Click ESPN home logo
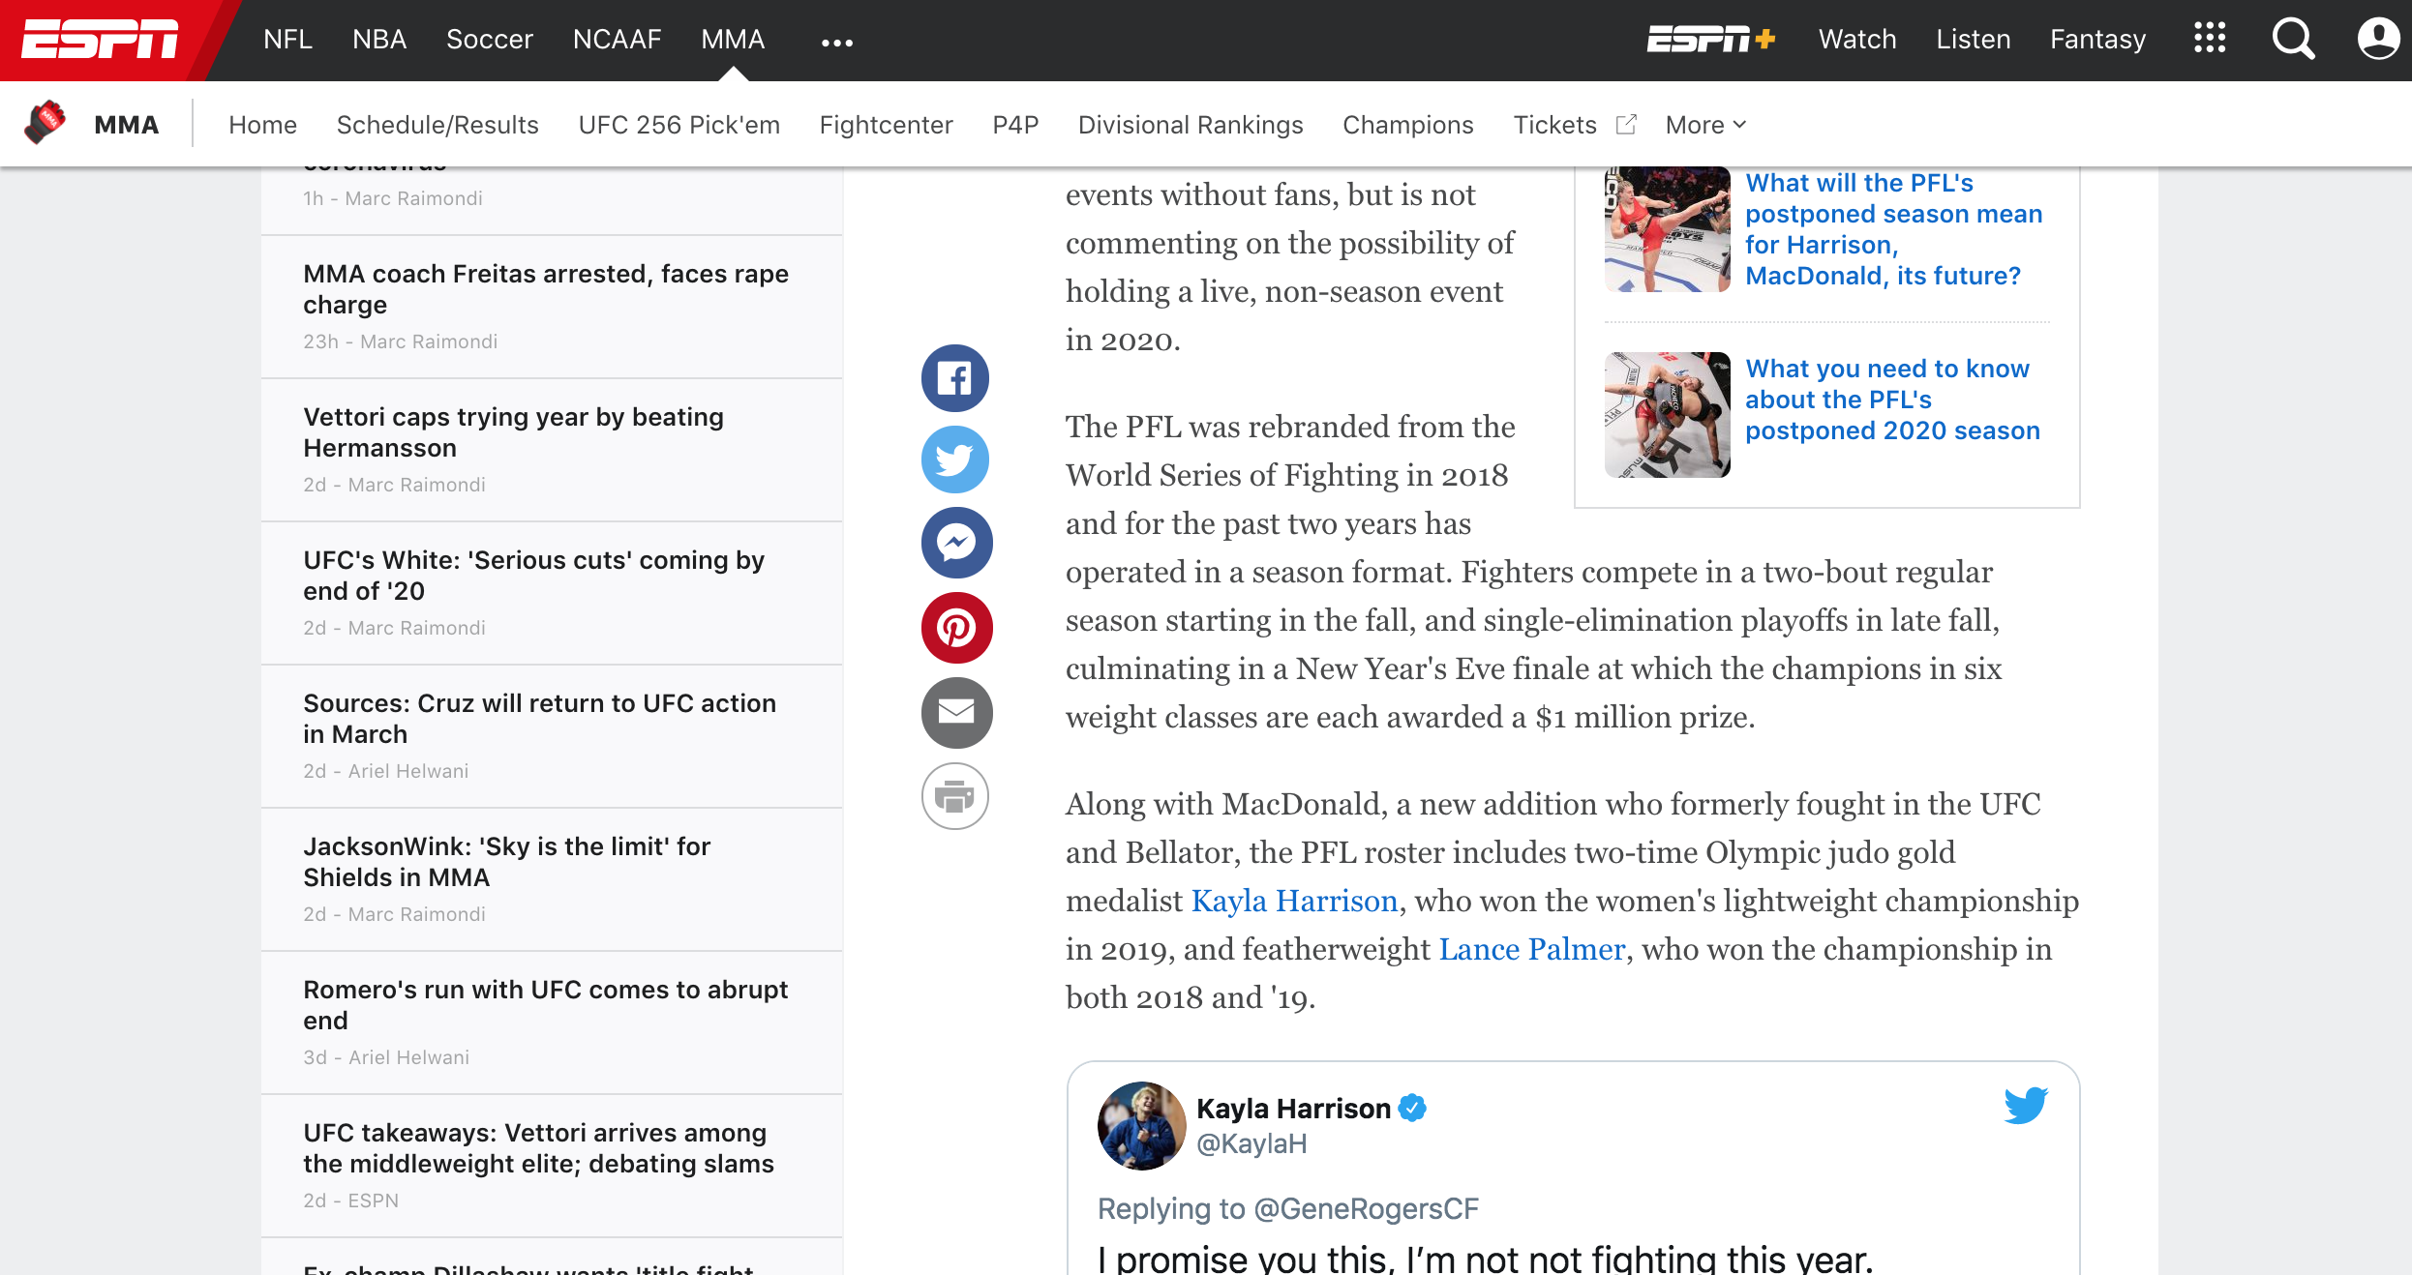The height and width of the screenshot is (1275, 2412). pos(101,40)
